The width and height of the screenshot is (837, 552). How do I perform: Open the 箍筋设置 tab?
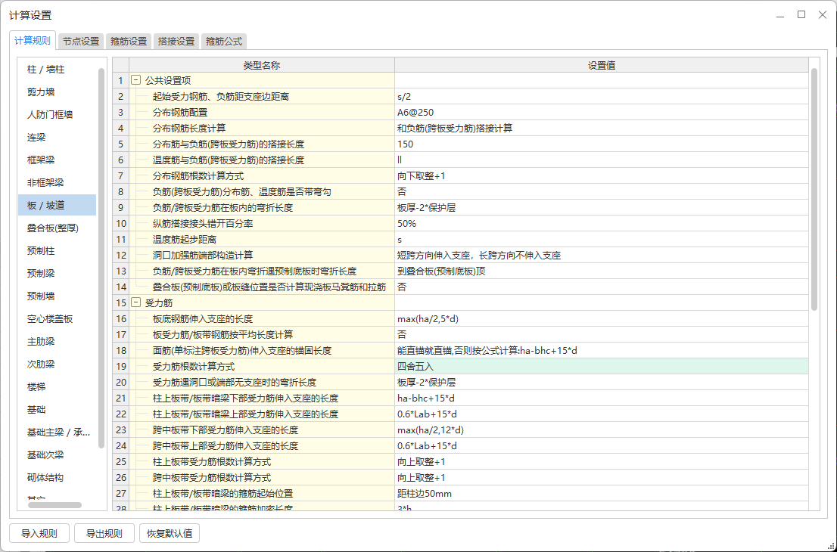(129, 41)
